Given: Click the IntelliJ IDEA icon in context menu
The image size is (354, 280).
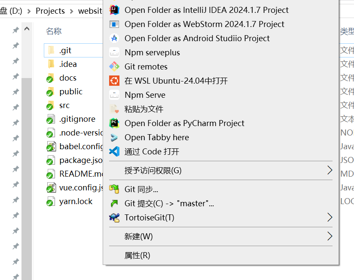Looking at the screenshot, I should tap(114, 10).
